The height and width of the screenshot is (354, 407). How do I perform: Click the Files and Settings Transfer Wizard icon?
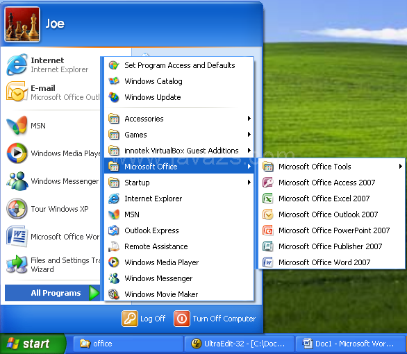pos(17,264)
